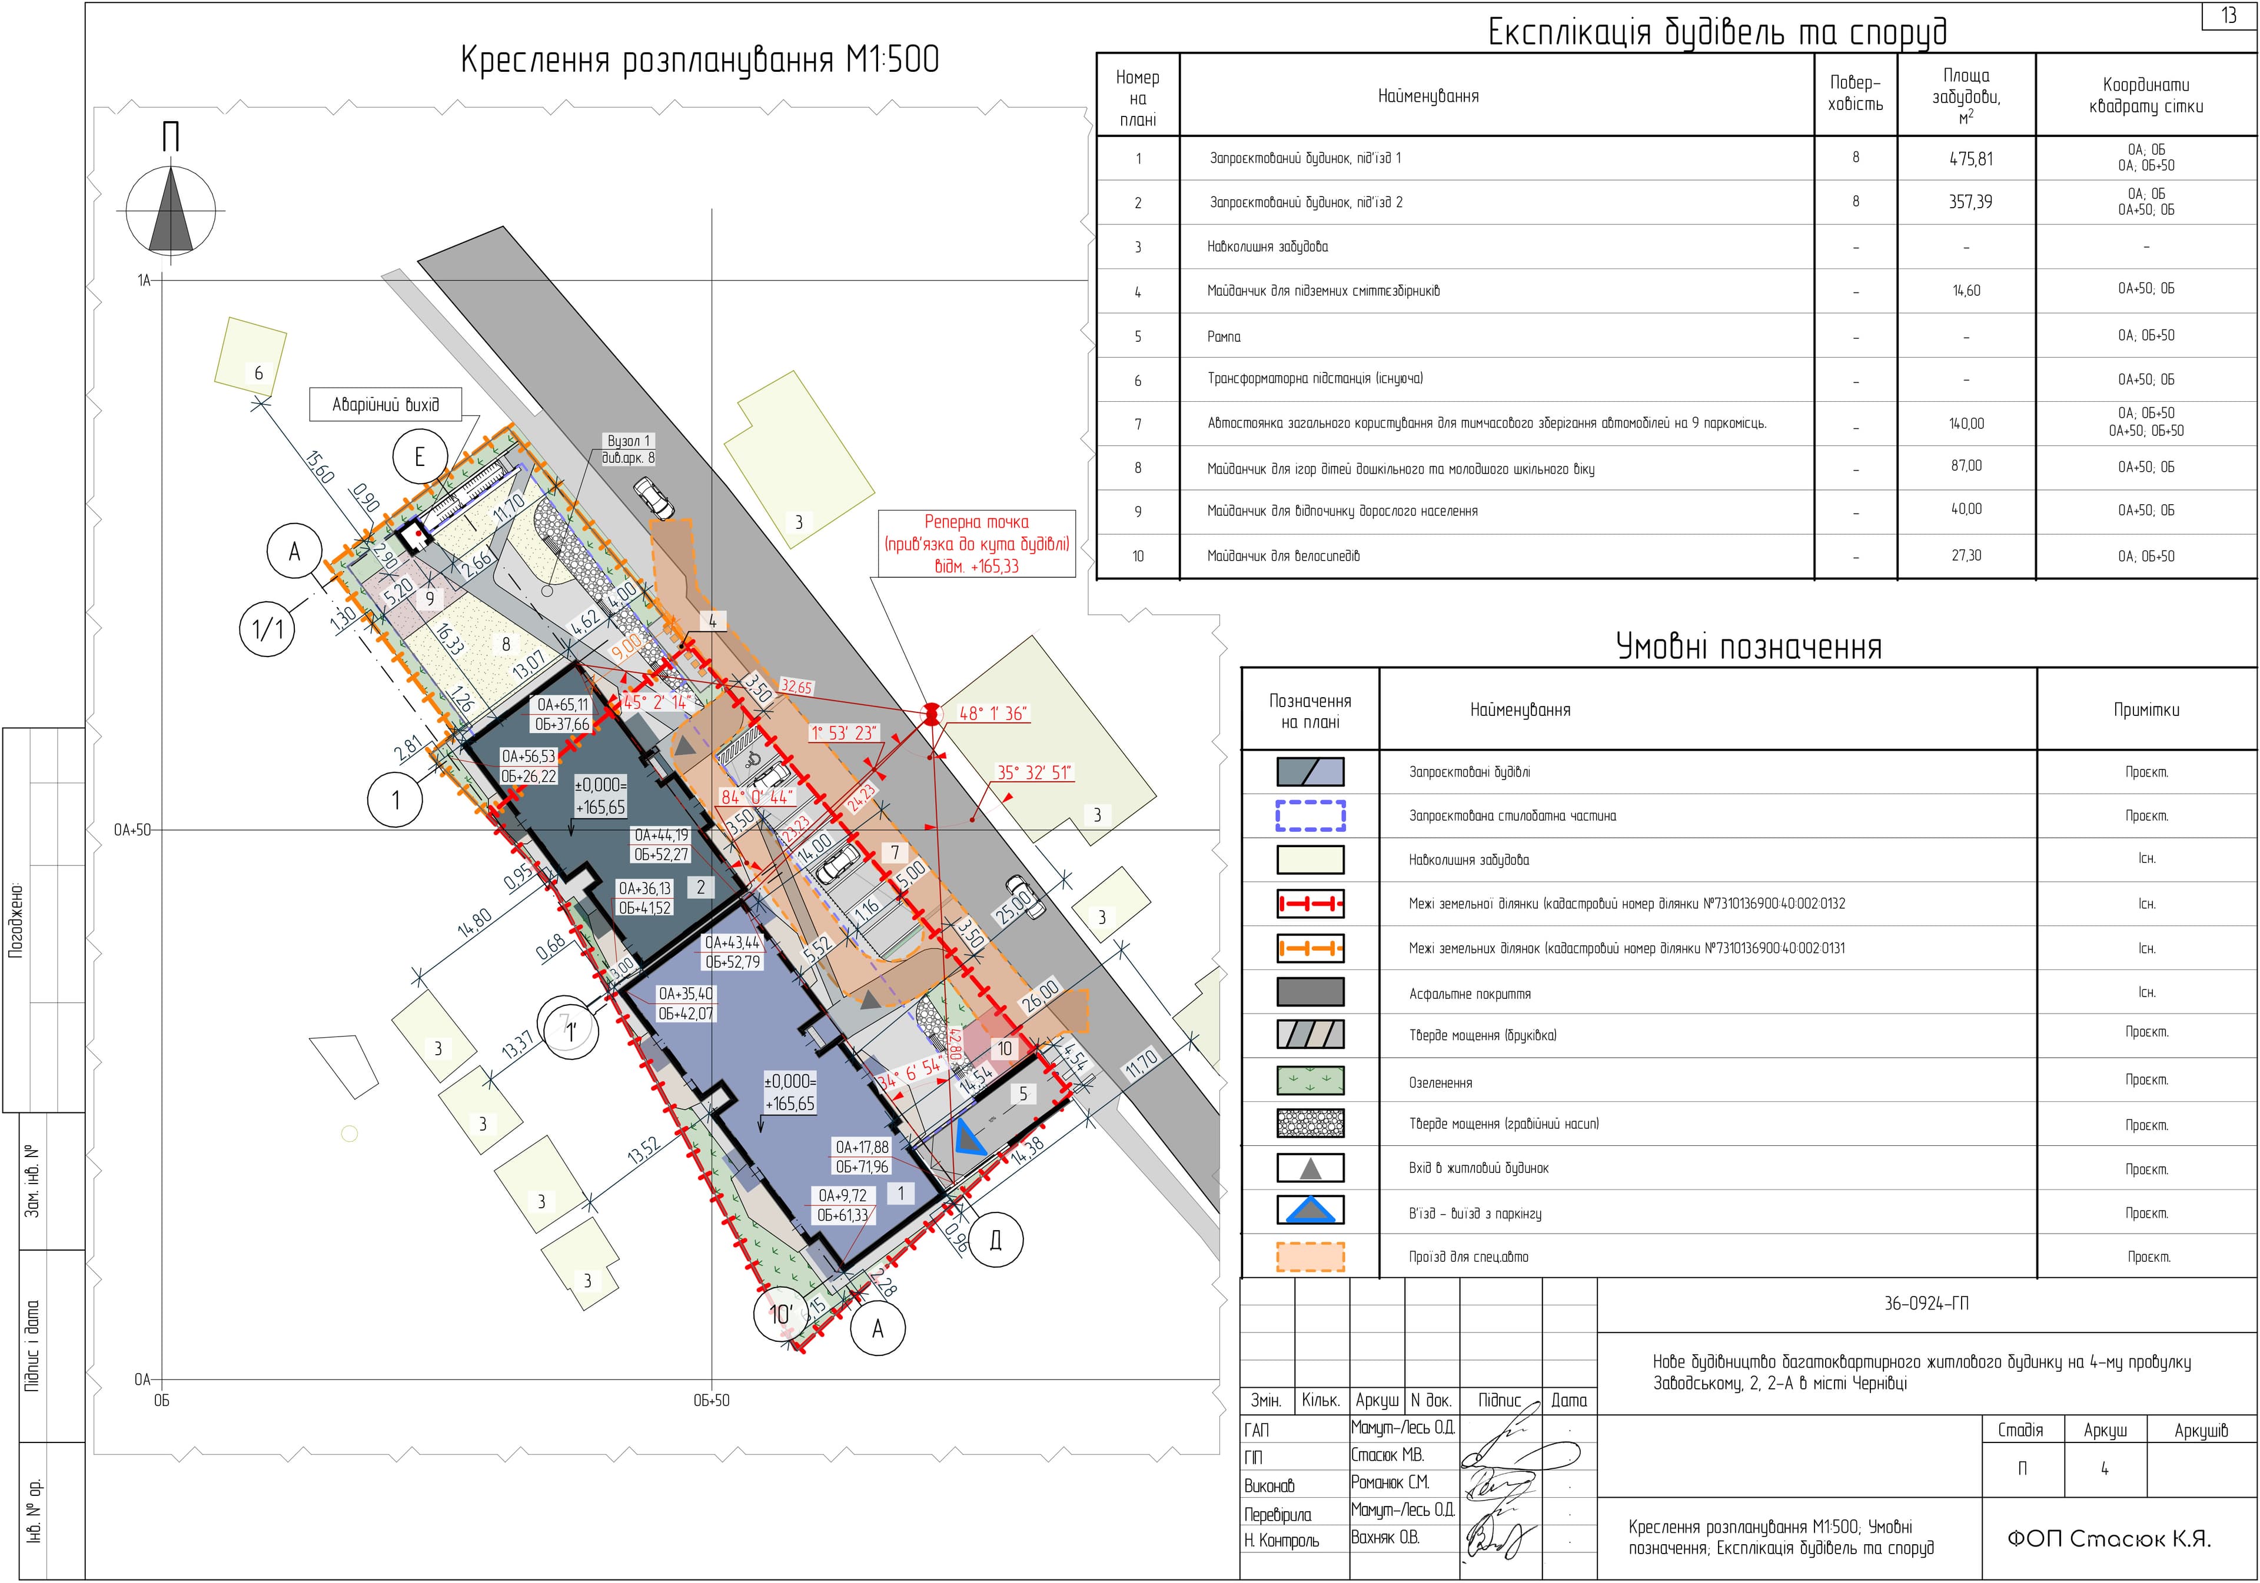Click the name 'Вахняк О.В.' in title block
The image size is (2260, 1583).
pyautogui.click(x=1385, y=1538)
